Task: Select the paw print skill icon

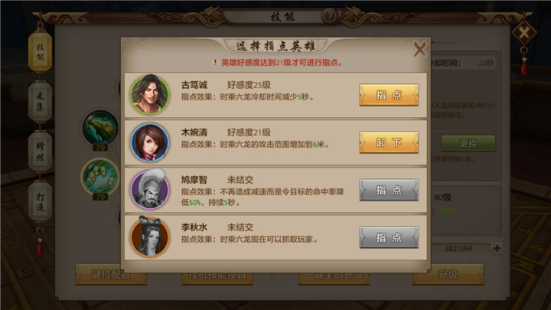Action: [100, 177]
